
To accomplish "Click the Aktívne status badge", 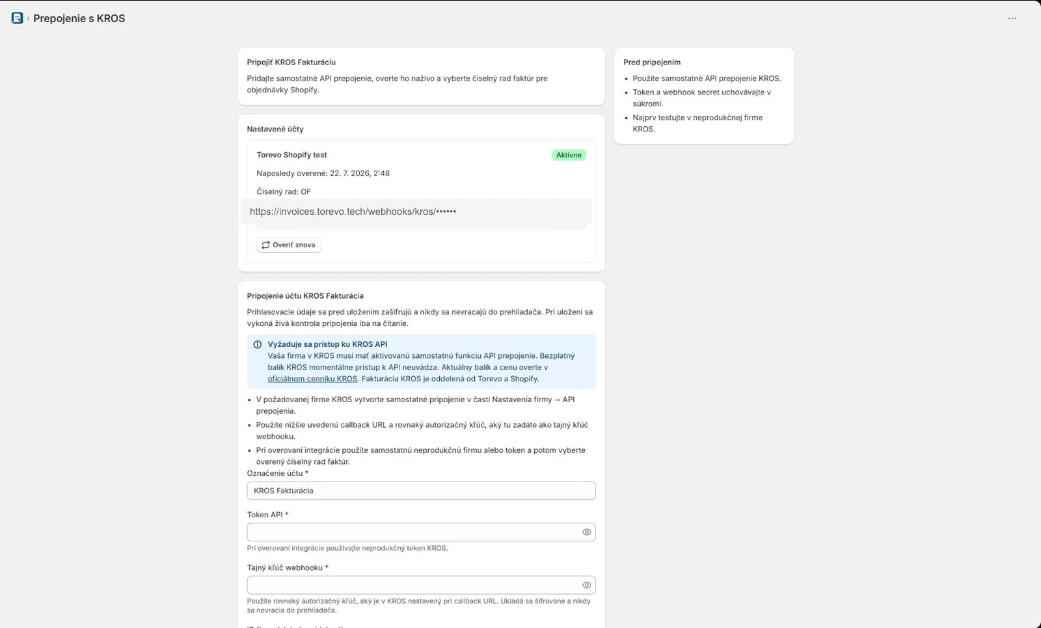I will [569, 155].
